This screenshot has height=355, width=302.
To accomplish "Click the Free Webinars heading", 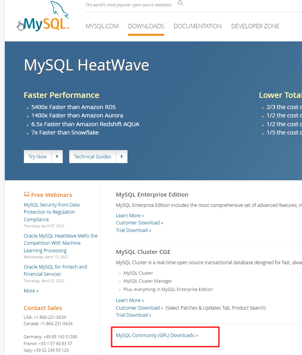I will point(52,195).
